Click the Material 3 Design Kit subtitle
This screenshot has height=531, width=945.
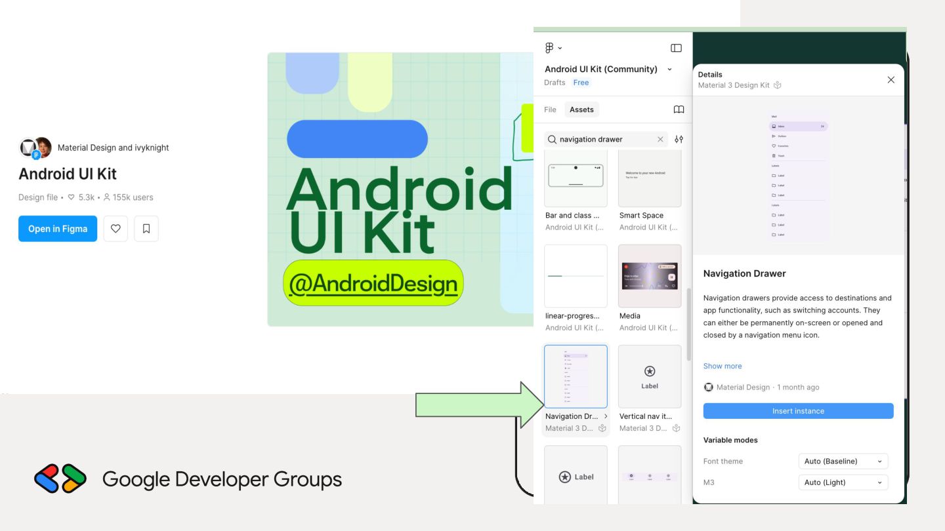coord(734,85)
